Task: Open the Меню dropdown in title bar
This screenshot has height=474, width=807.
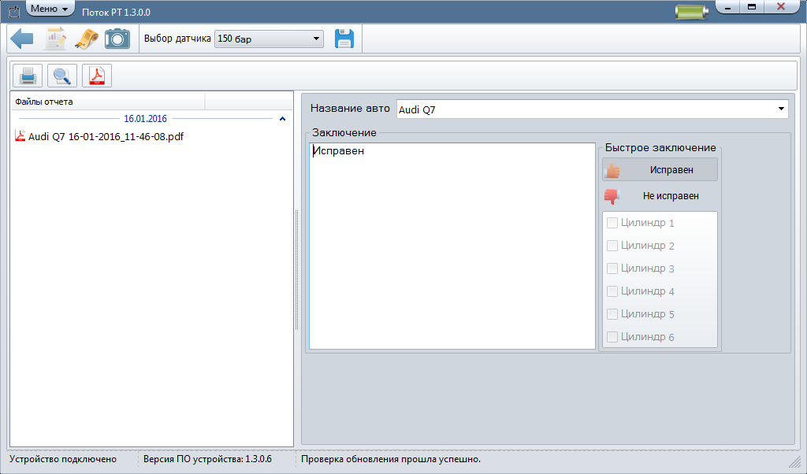Action: click(x=50, y=9)
